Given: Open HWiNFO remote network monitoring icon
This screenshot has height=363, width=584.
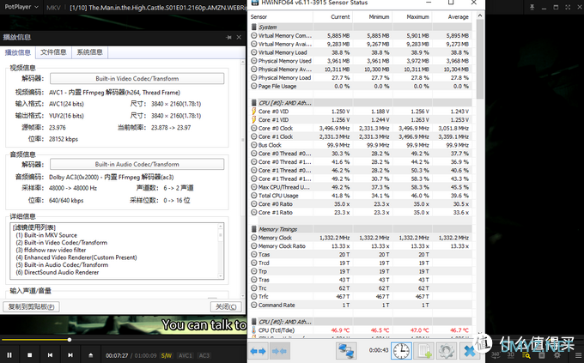Looking at the screenshot, I should coord(346,351).
